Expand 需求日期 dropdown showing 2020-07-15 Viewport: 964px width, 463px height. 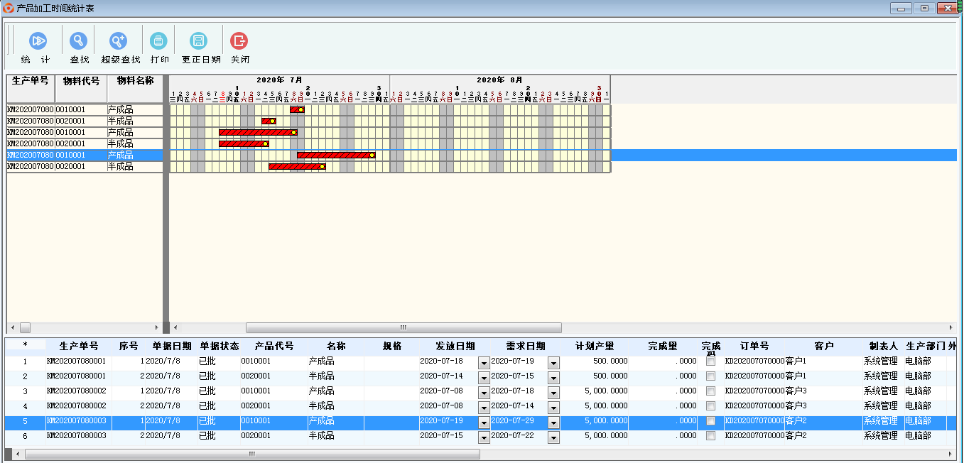pos(553,377)
